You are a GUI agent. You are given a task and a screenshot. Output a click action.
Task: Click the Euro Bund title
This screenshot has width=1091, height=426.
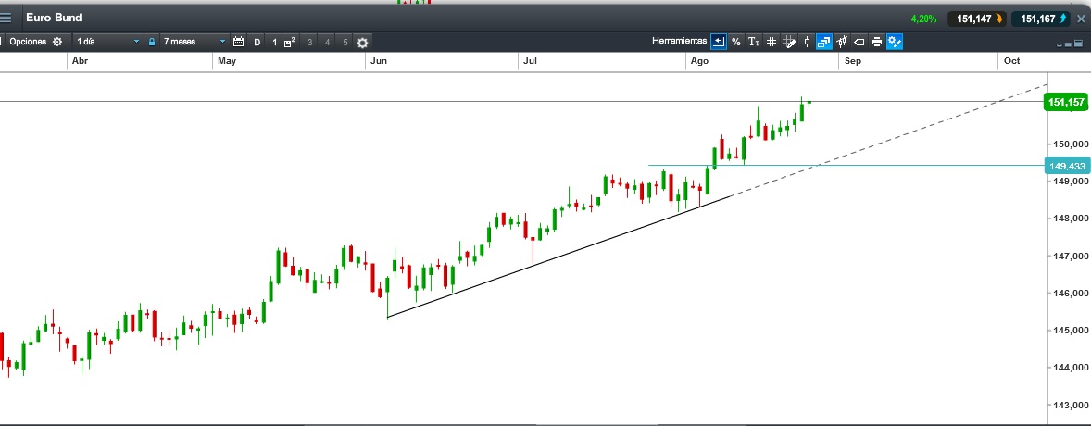click(x=54, y=19)
